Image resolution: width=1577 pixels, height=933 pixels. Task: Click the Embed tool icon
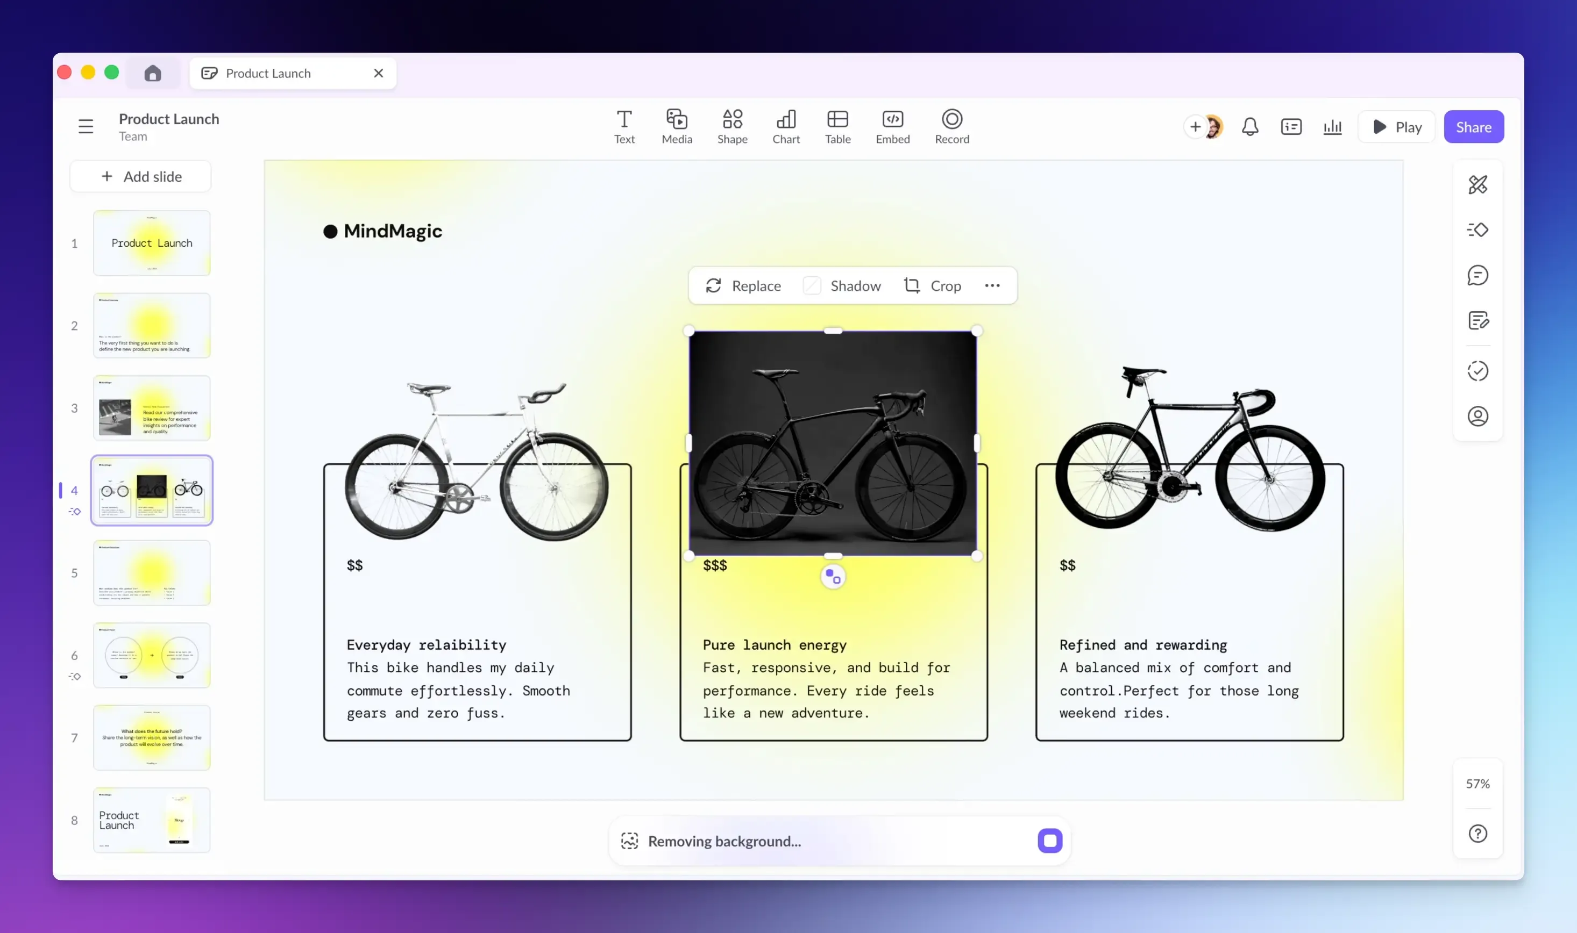pyautogui.click(x=892, y=126)
